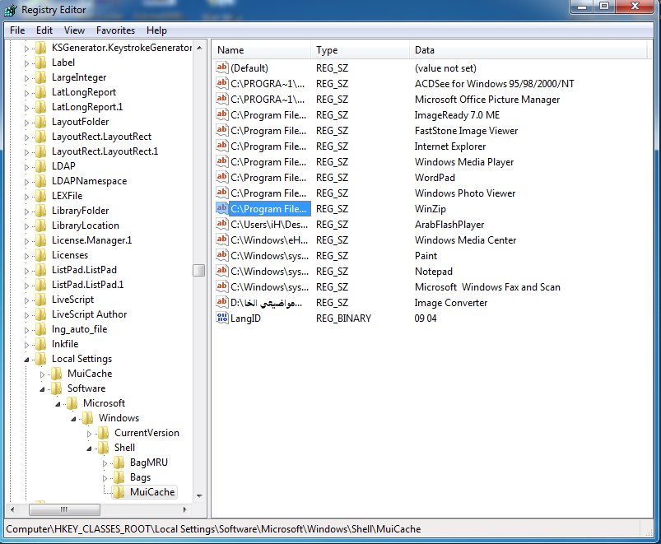Expand the LayoutFolder key

[26, 123]
